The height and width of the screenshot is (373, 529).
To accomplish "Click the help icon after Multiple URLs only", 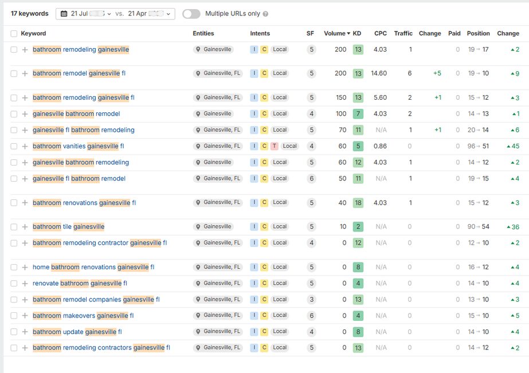I will (x=265, y=14).
